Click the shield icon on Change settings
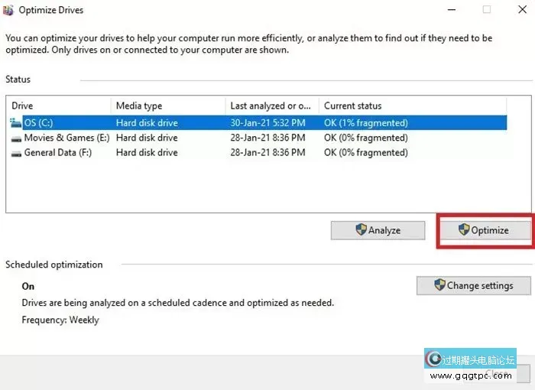The image size is (535, 390). [439, 285]
